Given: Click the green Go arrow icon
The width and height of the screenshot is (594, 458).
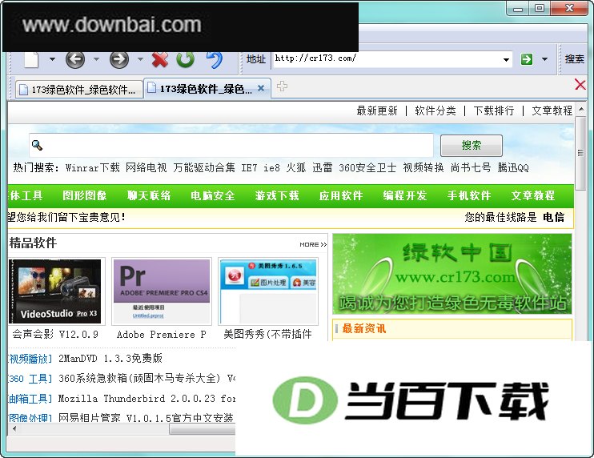Looking at the screenshot, I should coord(527,59).
